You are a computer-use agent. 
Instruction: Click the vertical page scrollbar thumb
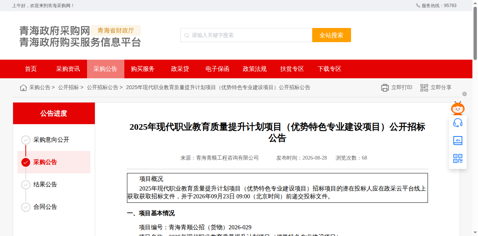(x=475, y=33)
